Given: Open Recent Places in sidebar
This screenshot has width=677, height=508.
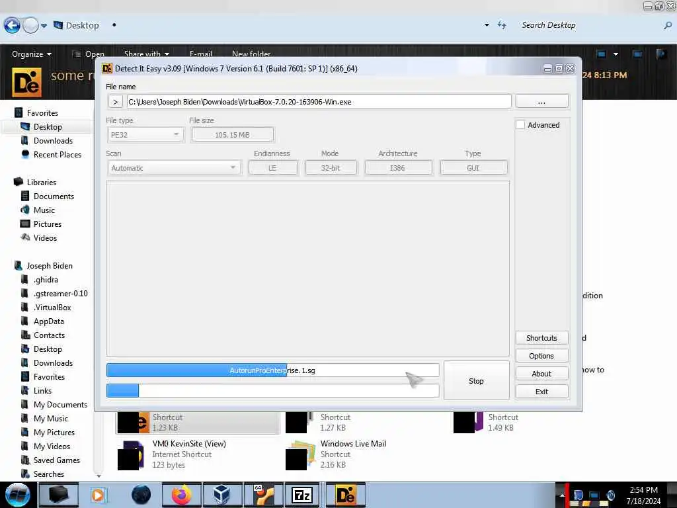Looking at the screenshot, I should pos(57,154).
